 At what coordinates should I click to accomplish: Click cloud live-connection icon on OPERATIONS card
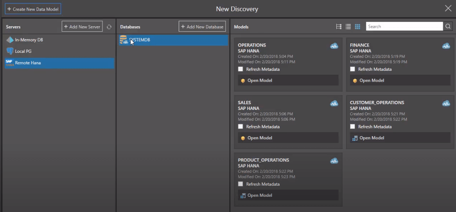coord(334,46)
